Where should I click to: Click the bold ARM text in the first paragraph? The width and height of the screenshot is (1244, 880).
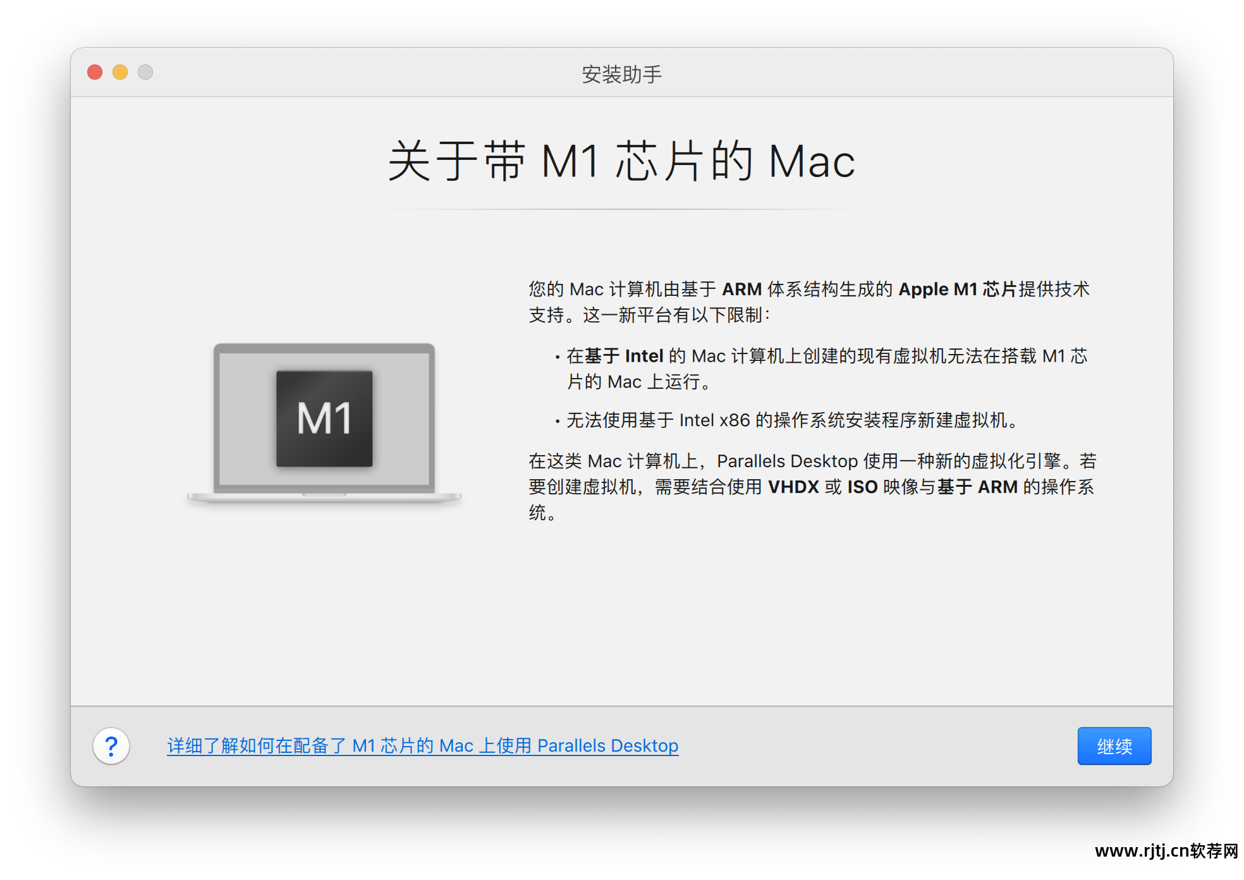(x=741, y=290)
